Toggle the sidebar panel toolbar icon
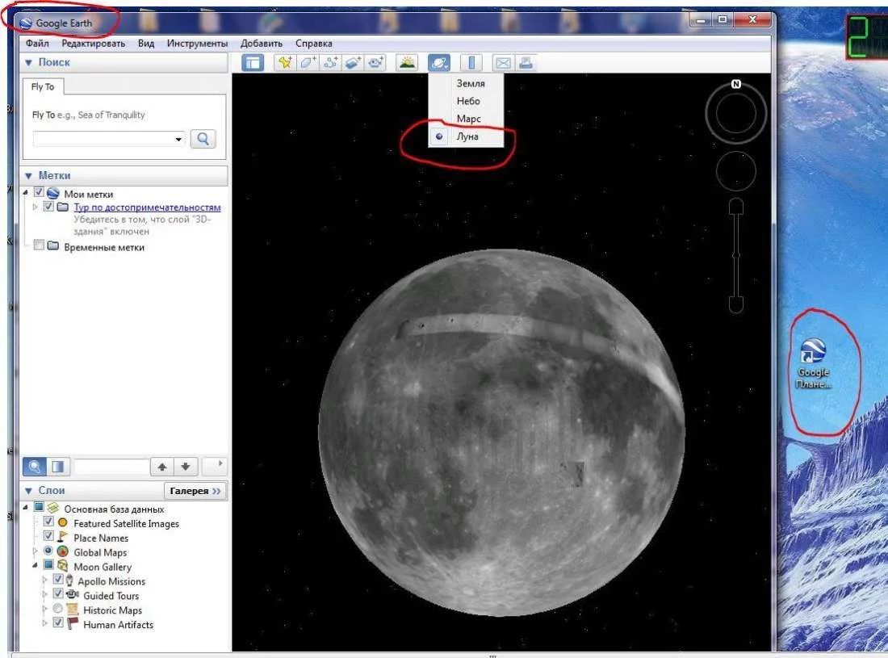Viewport: 888px width, 658px height. point(253,63)
